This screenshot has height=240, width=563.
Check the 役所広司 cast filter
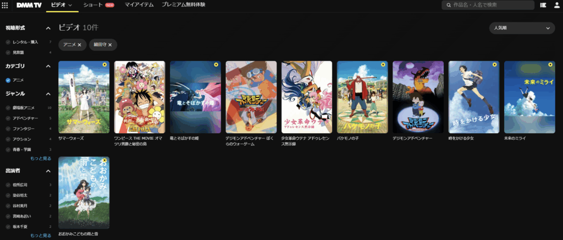pos(8,185)
